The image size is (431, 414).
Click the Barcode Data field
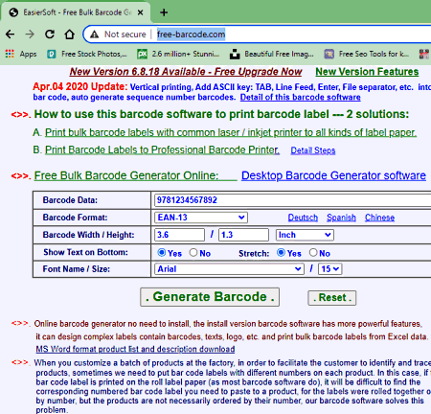click(292, 200)
